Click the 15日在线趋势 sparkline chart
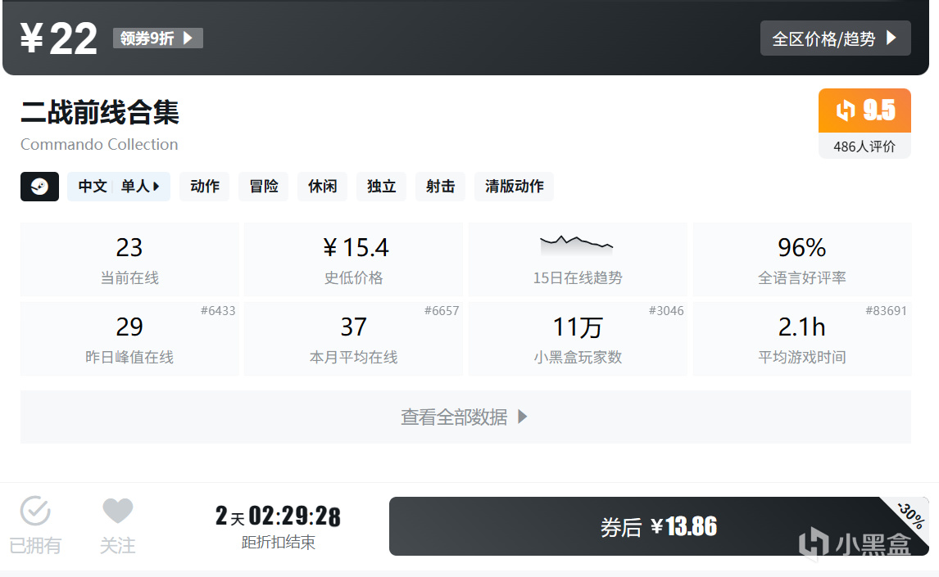This screenshot has width=939, height=577. [x=577, y=245]
